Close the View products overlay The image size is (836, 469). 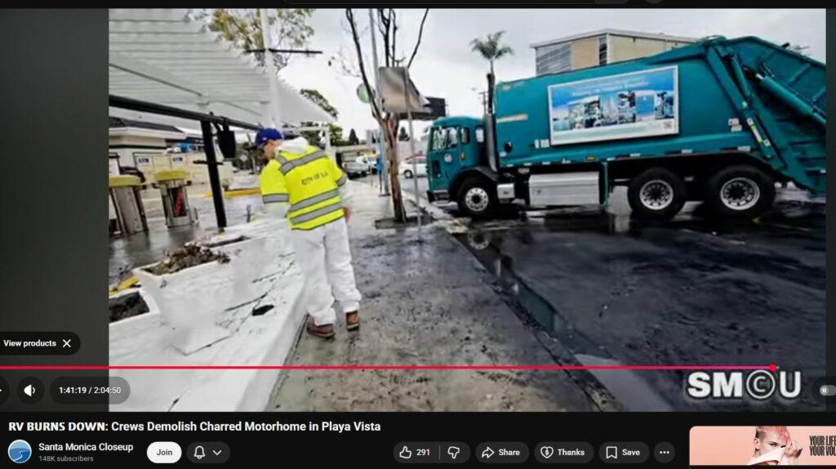pyautogui.click(x=67, y=343)
